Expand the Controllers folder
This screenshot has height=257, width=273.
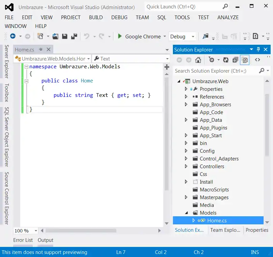pos(186,166)
